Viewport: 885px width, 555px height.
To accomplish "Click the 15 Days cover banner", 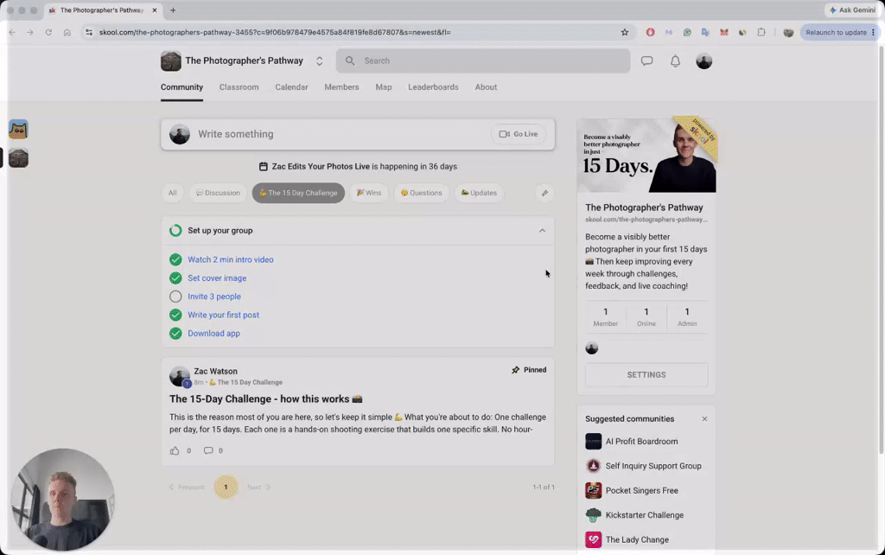I will [x=646, y=156].
